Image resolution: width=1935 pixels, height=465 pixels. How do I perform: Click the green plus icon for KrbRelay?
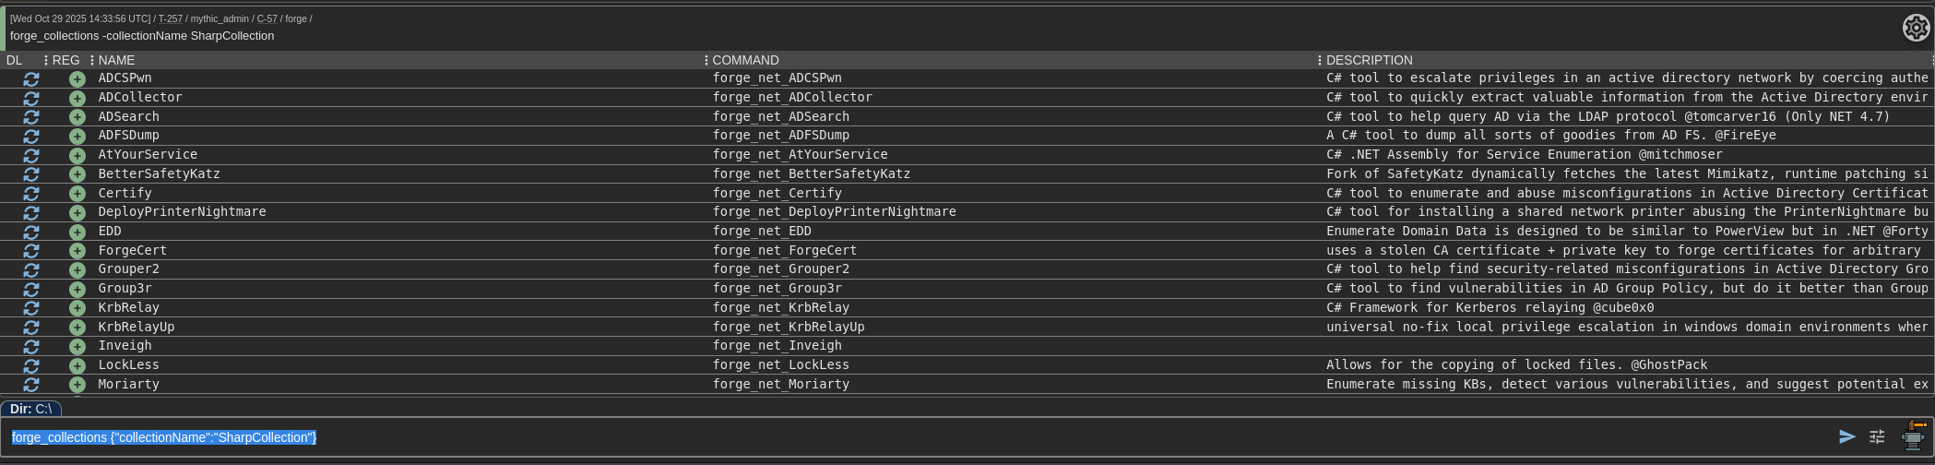(x=77, y=308)
